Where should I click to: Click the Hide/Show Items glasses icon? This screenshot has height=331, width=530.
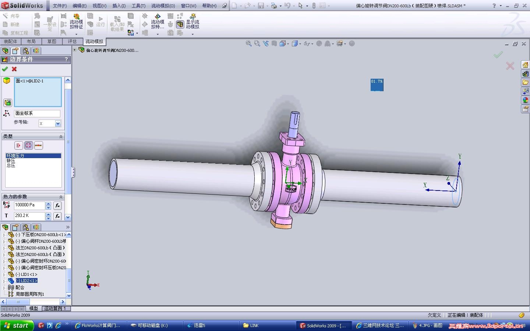(307, 43)
